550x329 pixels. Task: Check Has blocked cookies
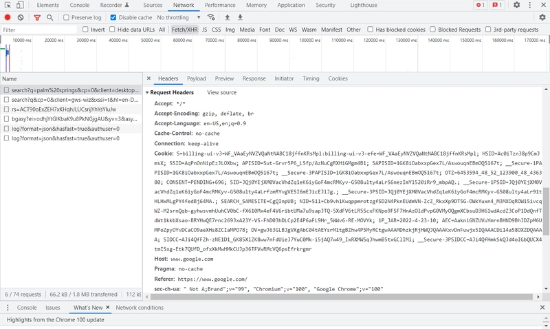point(370,30)
